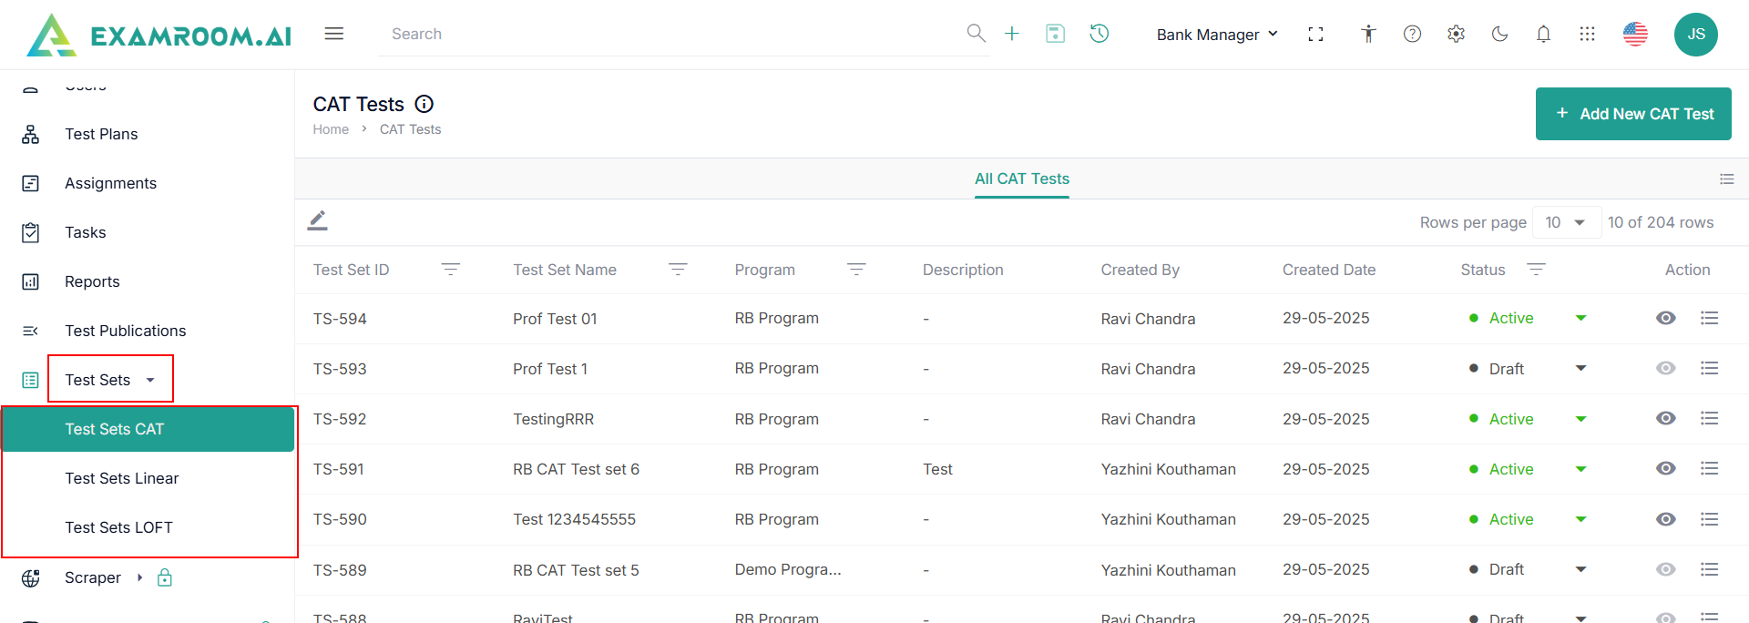This screenshot has width=1749, height=623.
Task: Click into the Search field
Action: [x=674, y=34]
